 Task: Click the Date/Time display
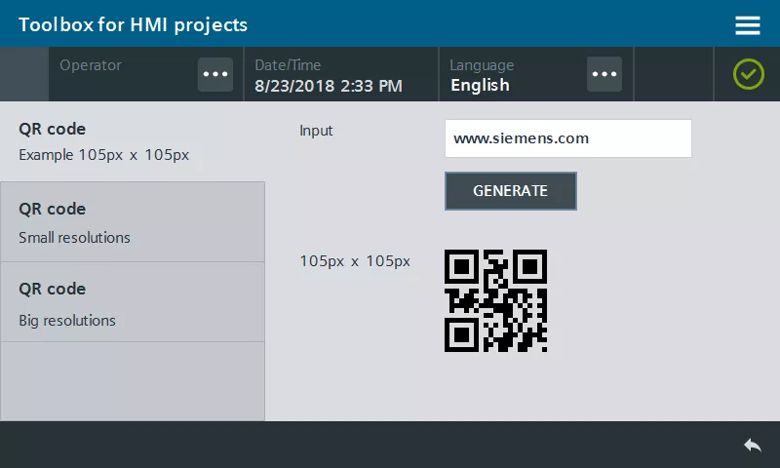(x=328, y=75)
